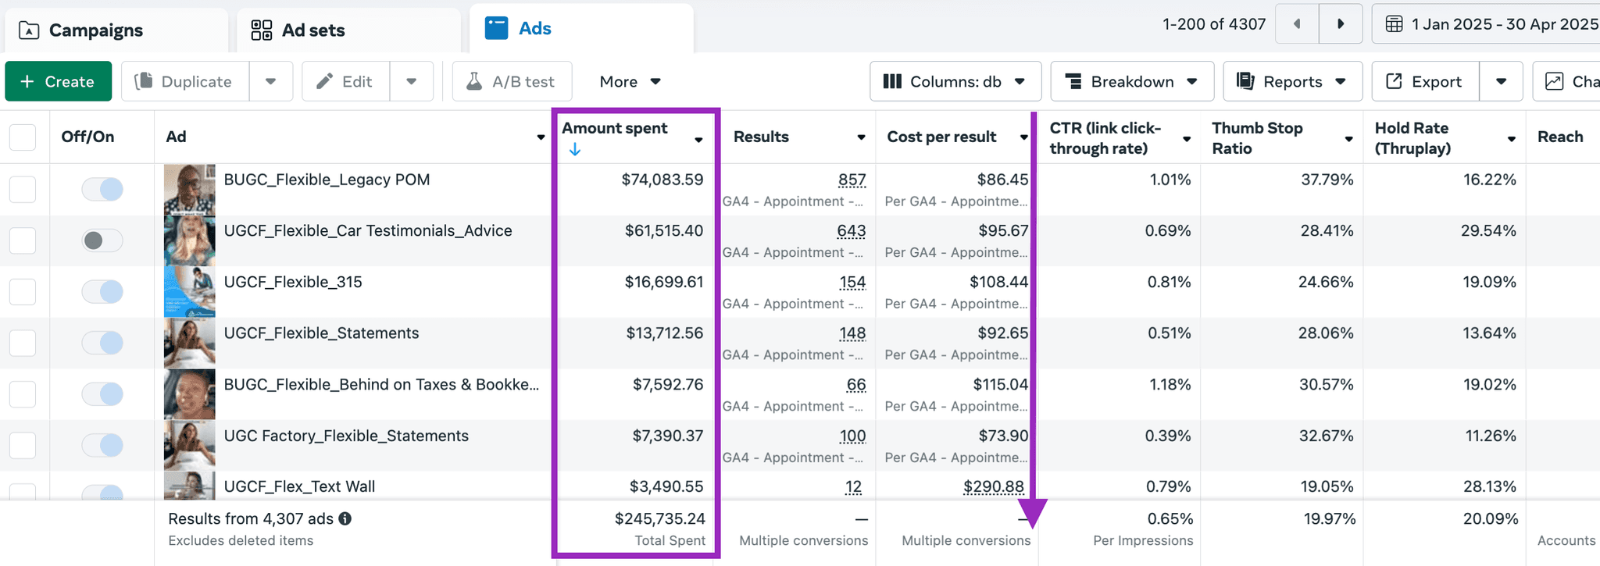This screenshot has width=1600, height=566.
Task: Select checkbox for UGCF_Flexible_Car Testimonials_Advice
Action: (23, 240)
